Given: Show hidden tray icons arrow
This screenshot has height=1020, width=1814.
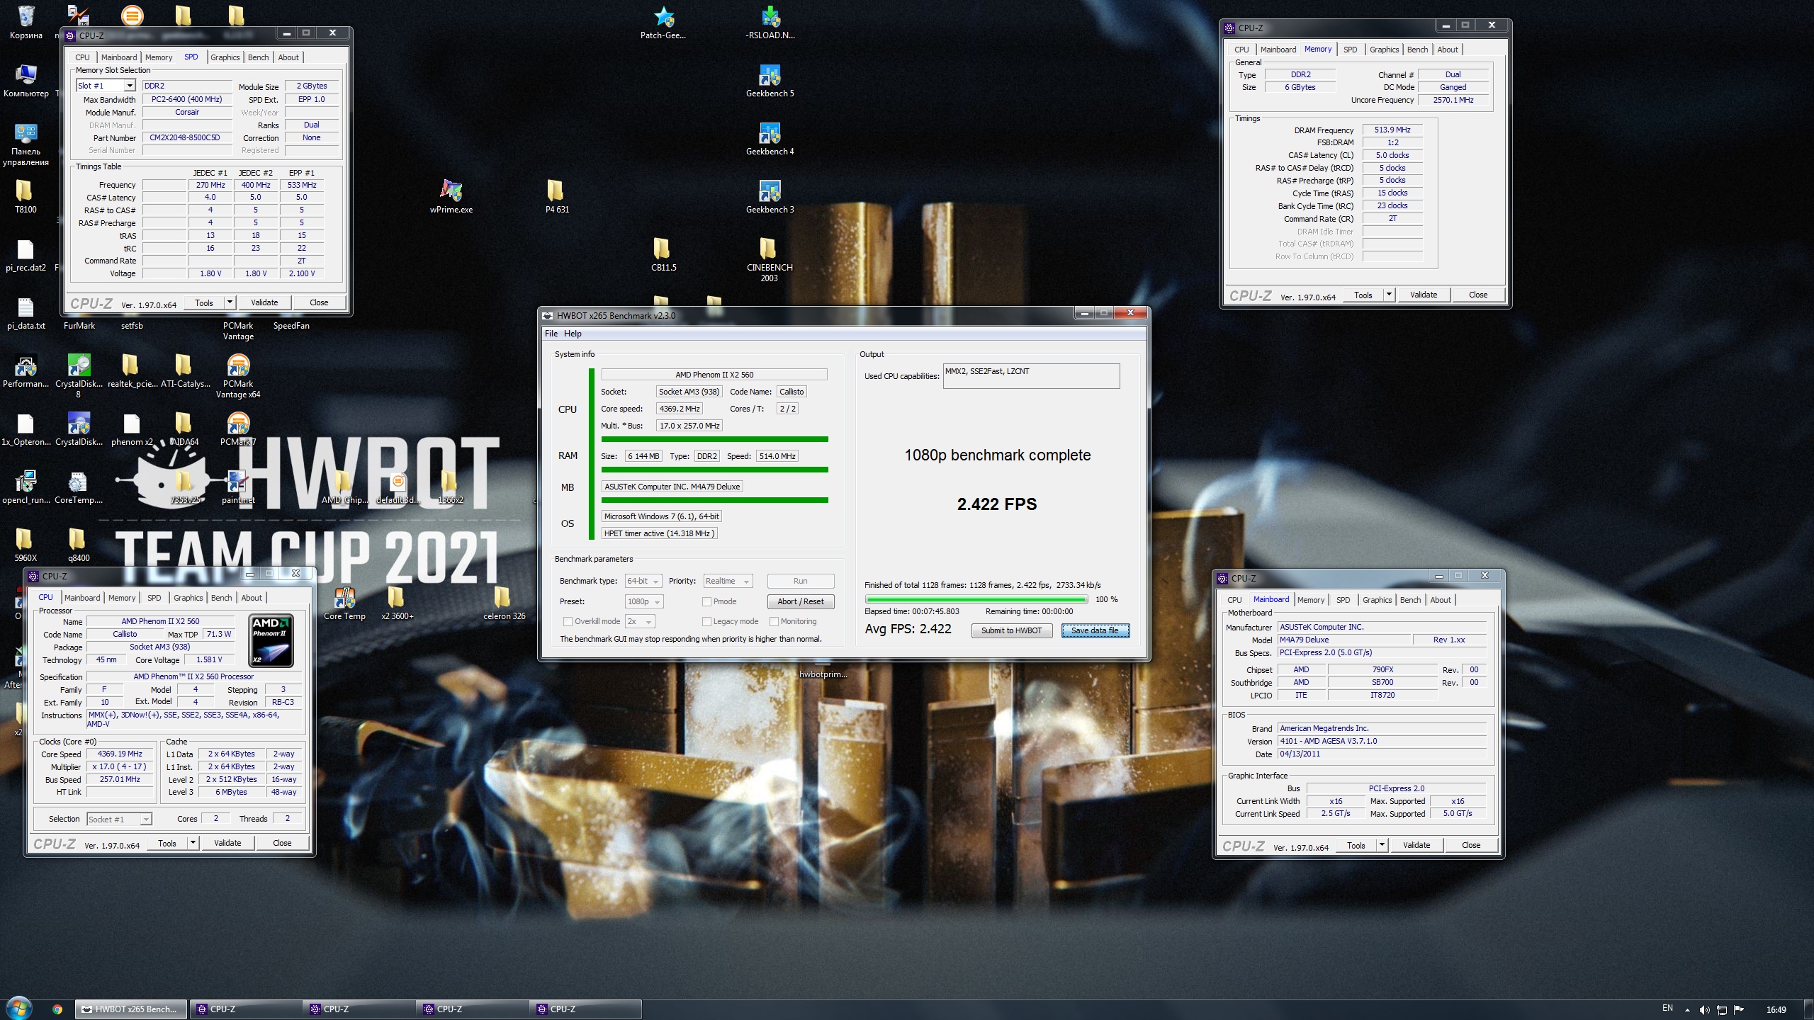Looking at the screenshot, I should (x=1687, y=1010).
